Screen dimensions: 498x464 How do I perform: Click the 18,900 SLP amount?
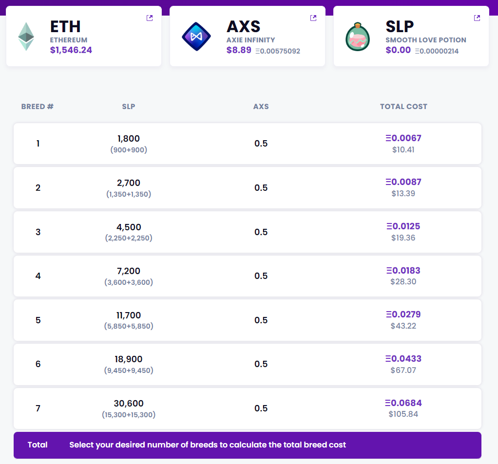pos(129,359)
